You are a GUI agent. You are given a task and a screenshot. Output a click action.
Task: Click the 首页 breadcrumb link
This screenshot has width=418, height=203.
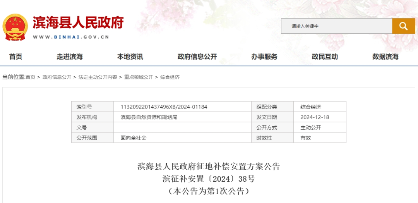pyautogui.click(x=31, y=77)
